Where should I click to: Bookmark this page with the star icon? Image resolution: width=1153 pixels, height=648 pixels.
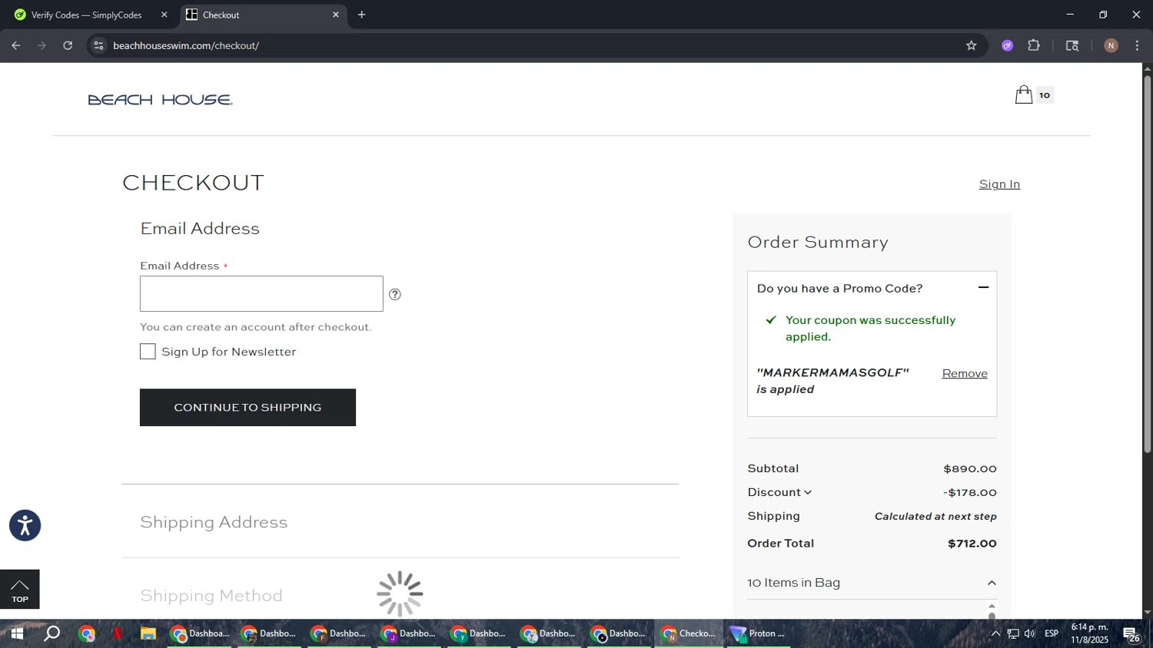pos(971,45)
